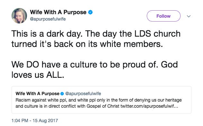The width and height of the screenshot is (203, 126).
Task: Open the 1:04 PM - 15 Aug 2017 timestamp
Action: [35, 121]
